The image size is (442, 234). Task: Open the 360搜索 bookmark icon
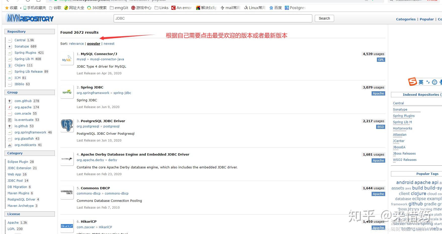[89, 8]
